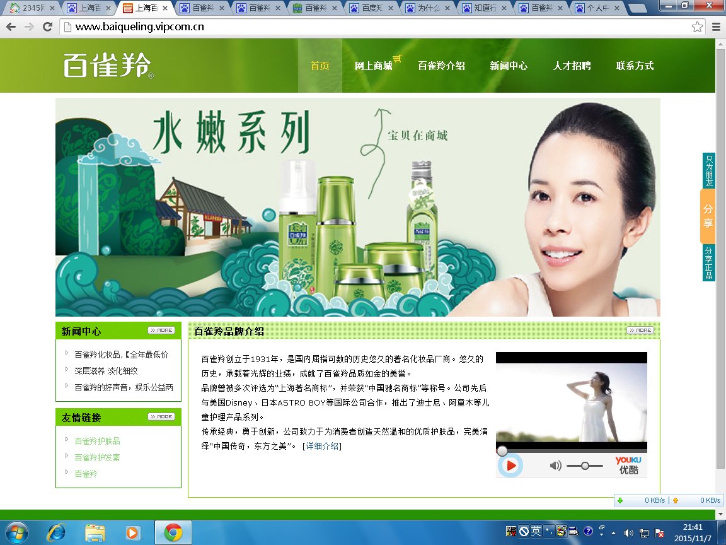Open Chrome's hamburger menu
Screen dimensions: 726x545
tap(716, 27)
